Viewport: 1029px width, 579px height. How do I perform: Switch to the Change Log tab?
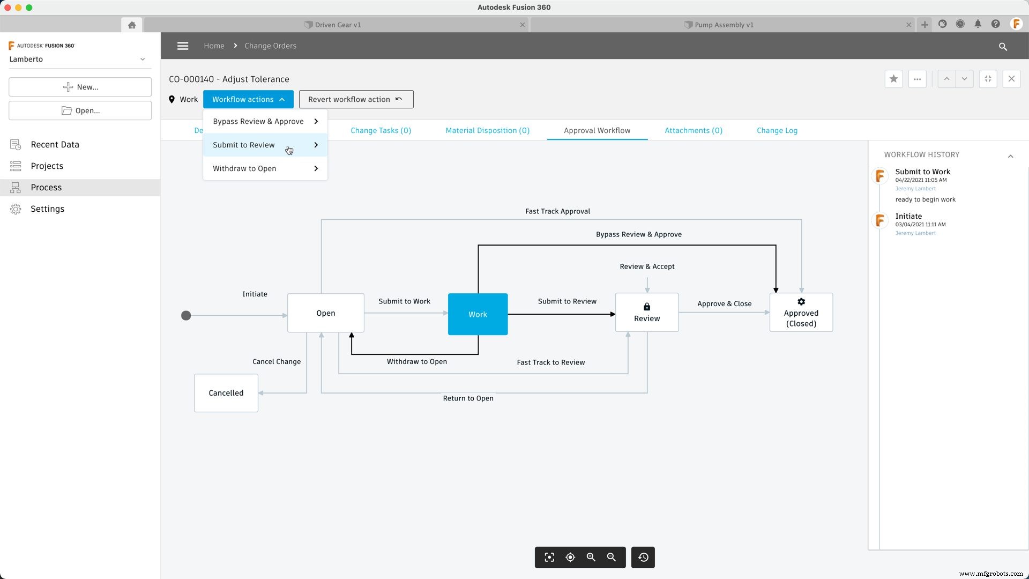(x=777, y=130)
